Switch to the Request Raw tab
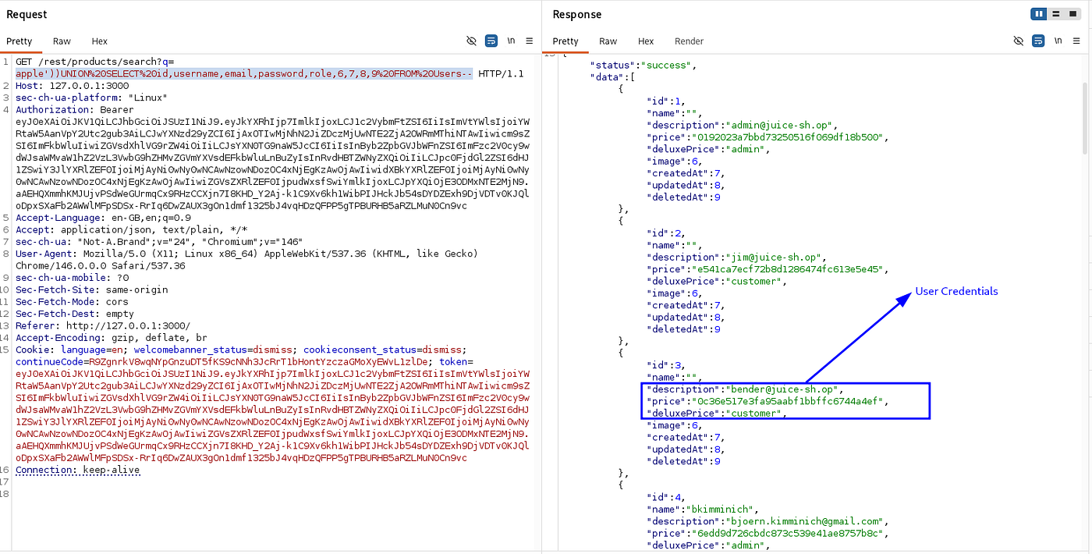1092x554 pixels. tap(62, 41)
